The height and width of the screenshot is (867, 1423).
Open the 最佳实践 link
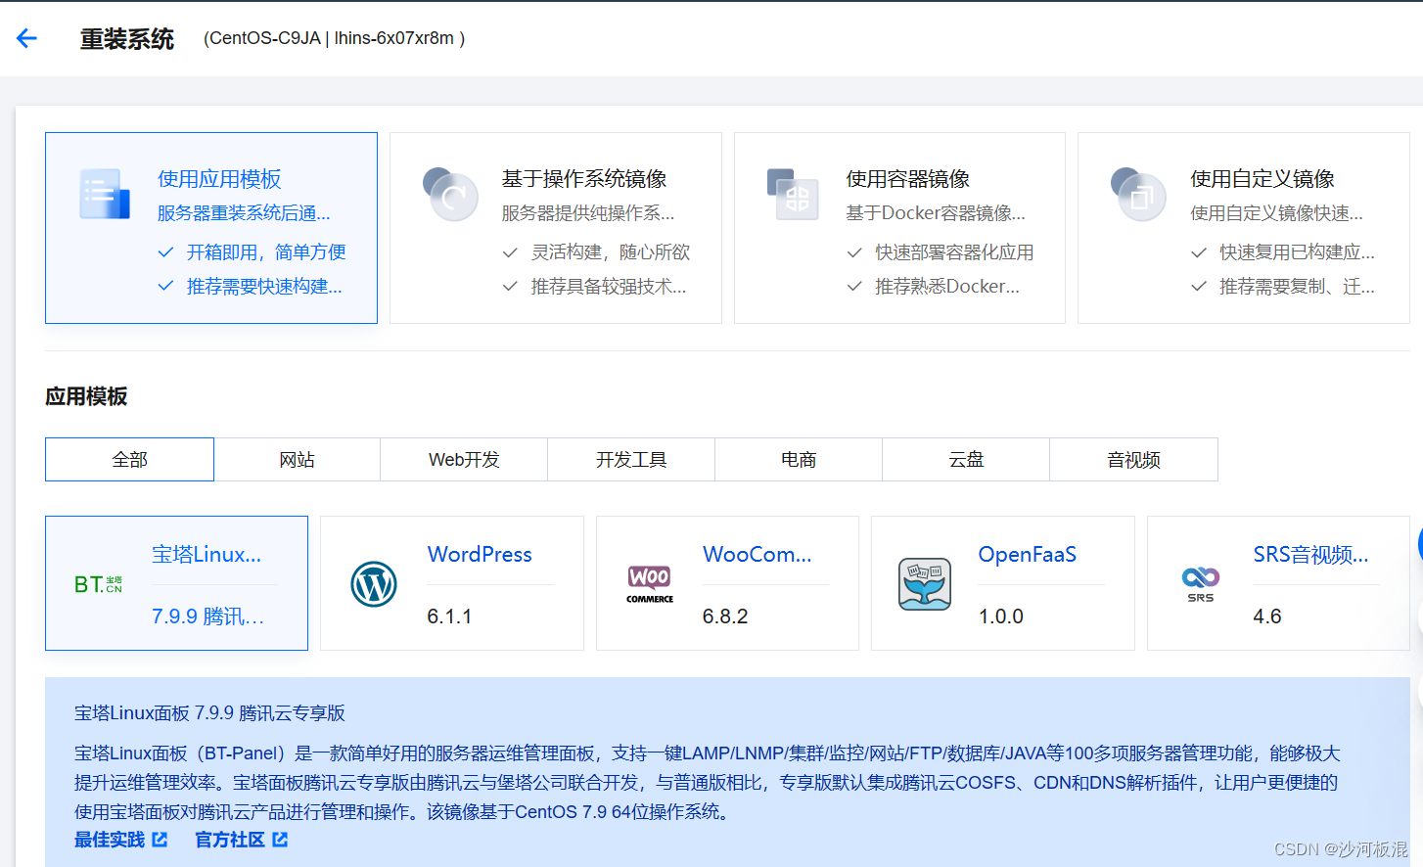pos(110,840)
